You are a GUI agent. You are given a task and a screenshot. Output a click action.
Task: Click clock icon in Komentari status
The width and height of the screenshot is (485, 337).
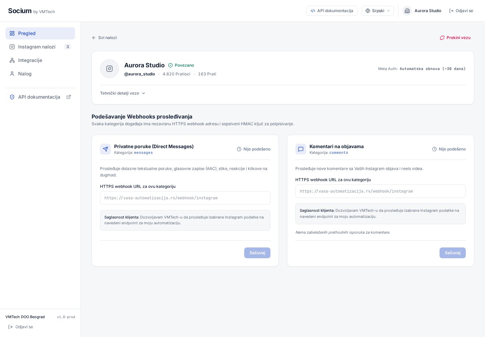pos(434,149)
